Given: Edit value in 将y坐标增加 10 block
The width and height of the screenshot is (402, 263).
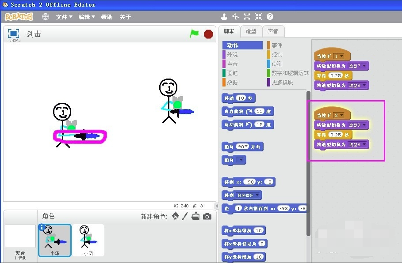Looking at the screenshot, I should pyautogui.click(x=259, y=257).
